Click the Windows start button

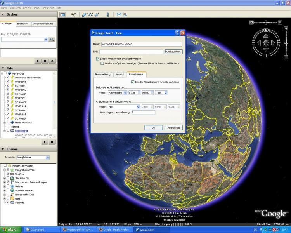click(11, 230)
